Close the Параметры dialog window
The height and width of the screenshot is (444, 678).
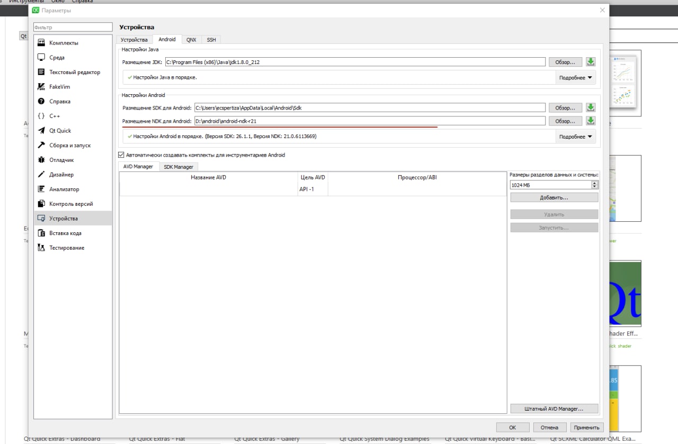tap(602, 10)
